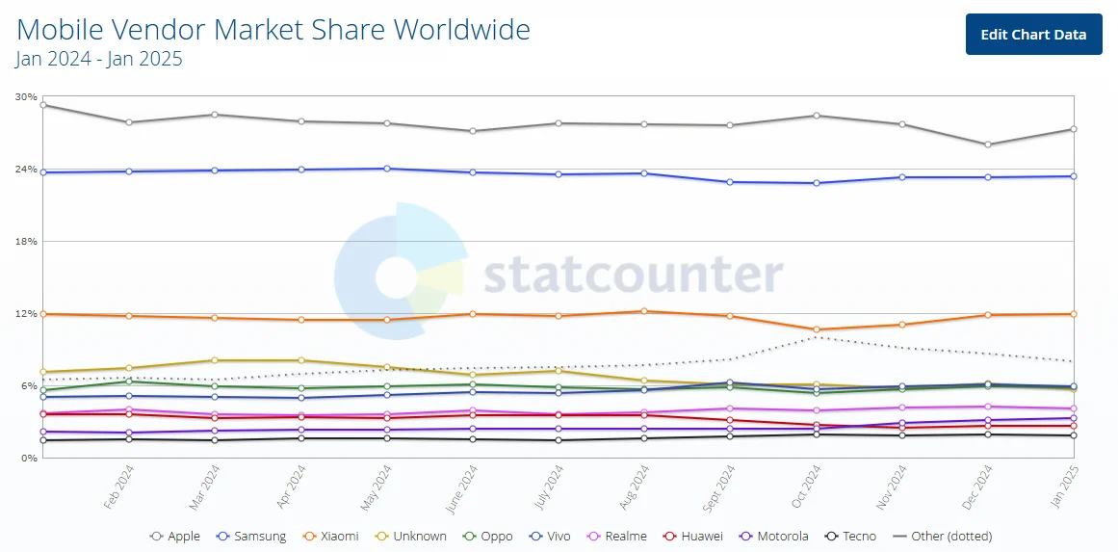
Task: Click Apple's Jan 2025 data point
Action: [1073, 129]
